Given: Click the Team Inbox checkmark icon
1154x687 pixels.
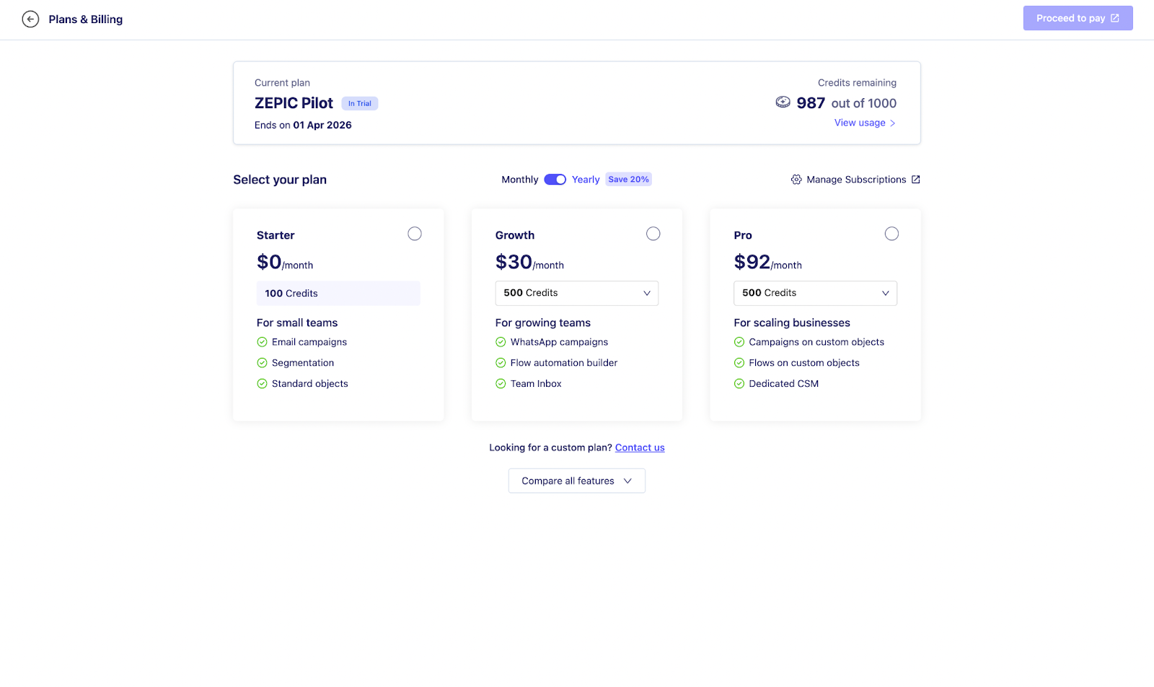Looking at the screenshot, I should [501, 384].
